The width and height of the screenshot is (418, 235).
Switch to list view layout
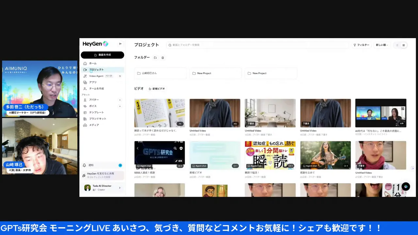coord(397,45)
